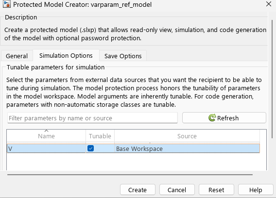Screen dimensions: 276x198
Task: Sort the table by the Name column header
Action: pyautogui.click(x=46, y=136)
